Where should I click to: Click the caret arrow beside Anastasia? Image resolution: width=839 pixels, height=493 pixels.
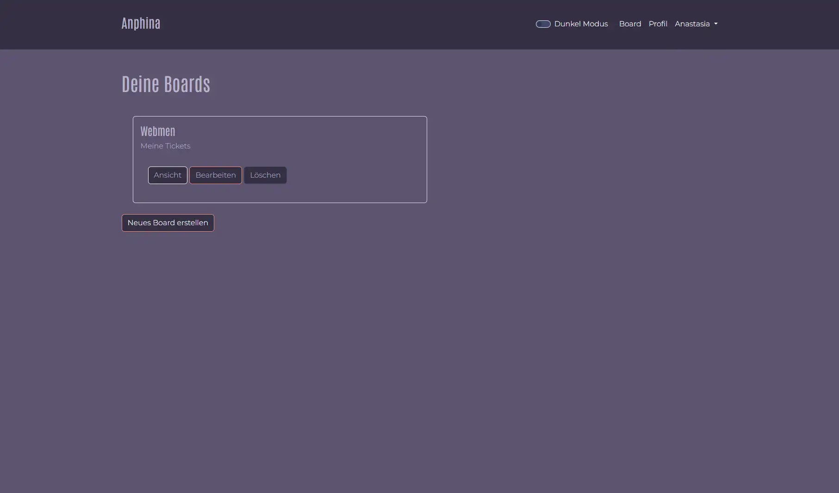pyautogui.click(x=716, y=24)
